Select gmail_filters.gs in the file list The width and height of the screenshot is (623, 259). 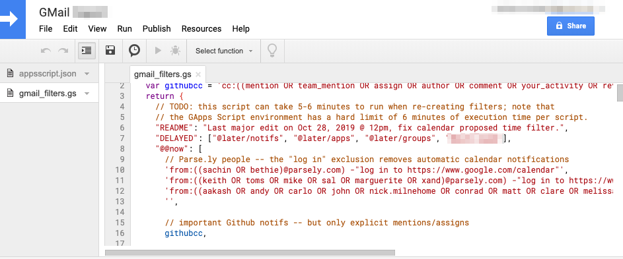point(48,94)
